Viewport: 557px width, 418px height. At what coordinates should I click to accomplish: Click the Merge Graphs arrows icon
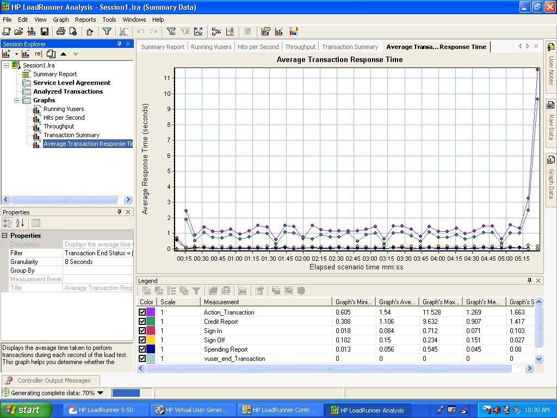tap(216, 32)
